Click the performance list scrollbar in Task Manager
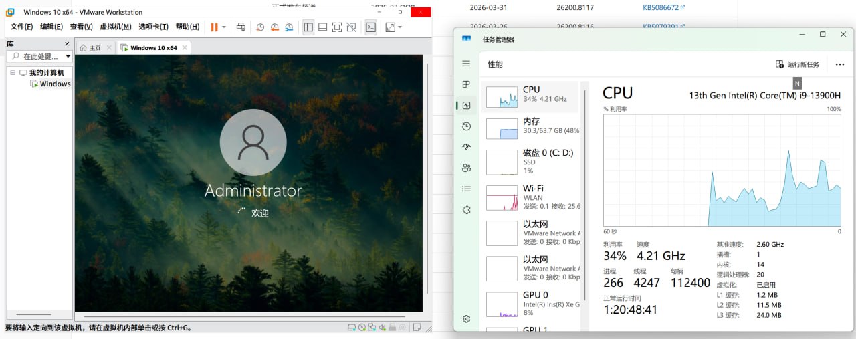This screenshot has width=856, height=339. click(585, 194)
